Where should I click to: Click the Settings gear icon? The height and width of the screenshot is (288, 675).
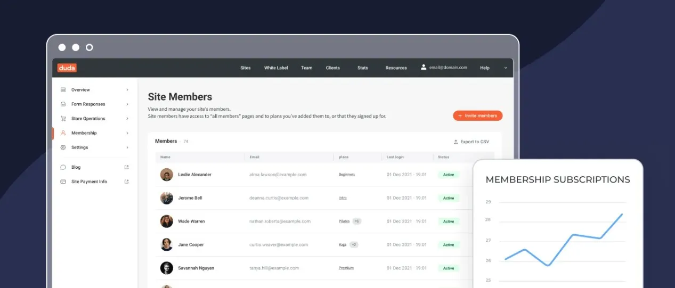click(63, 147)
